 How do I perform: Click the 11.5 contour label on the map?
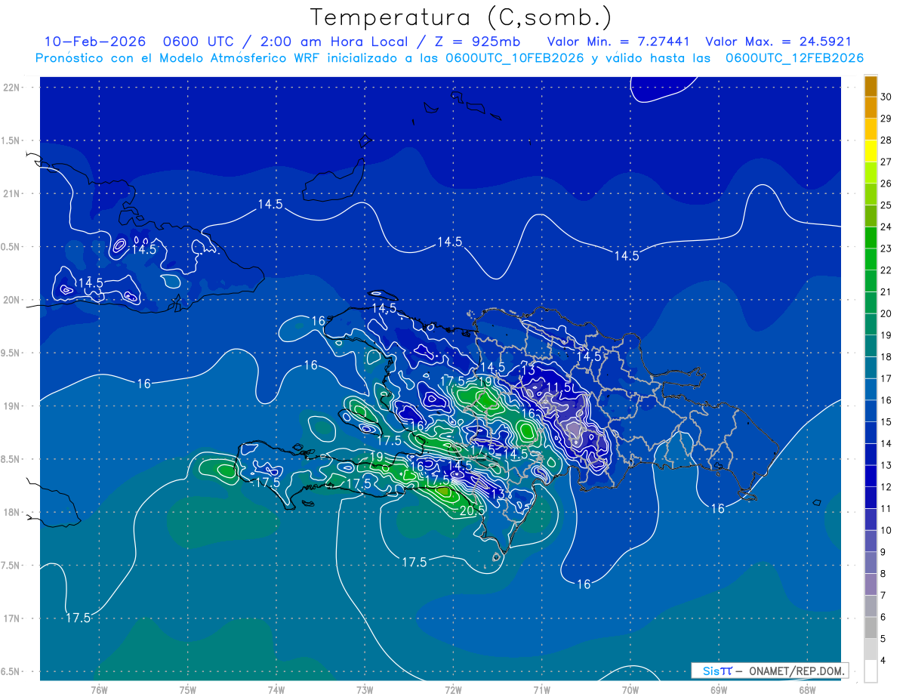click(x=559, y=387)
